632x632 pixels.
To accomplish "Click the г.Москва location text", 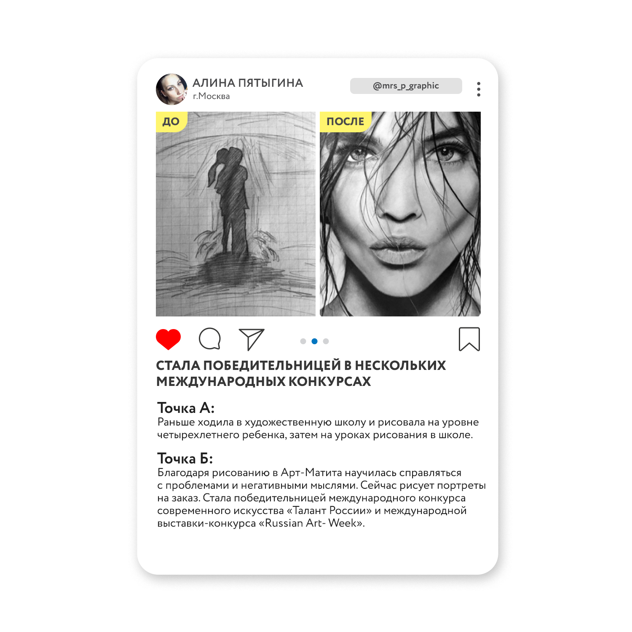I will pos(212,96).
